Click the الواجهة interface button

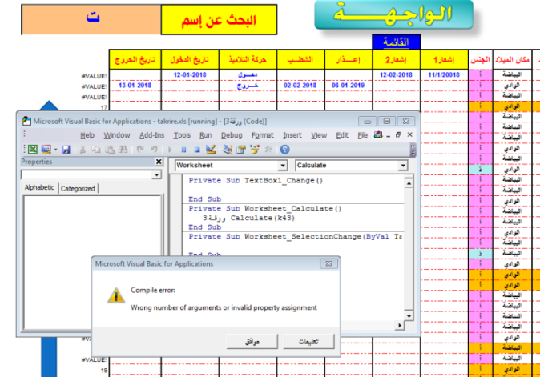pyautogui.click(x=393, y=14)
